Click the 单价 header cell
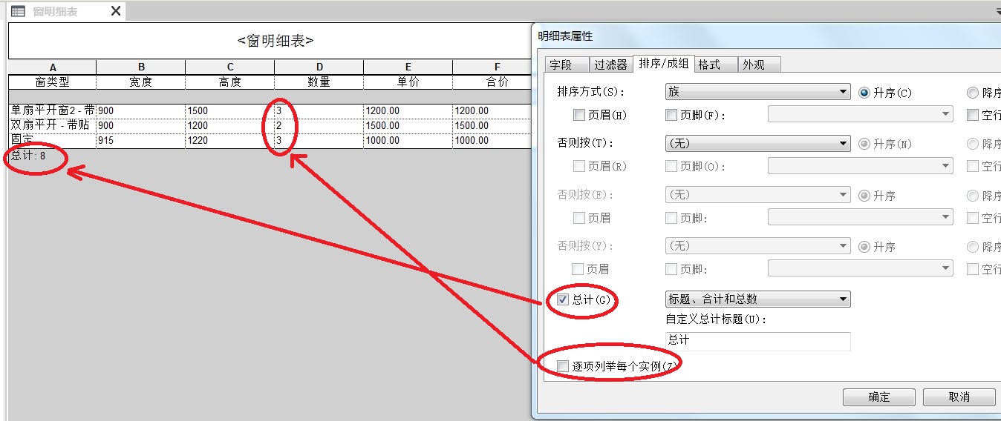This screenshot has height=421, width=1001. pyautogui.click(x=408, y=82)
